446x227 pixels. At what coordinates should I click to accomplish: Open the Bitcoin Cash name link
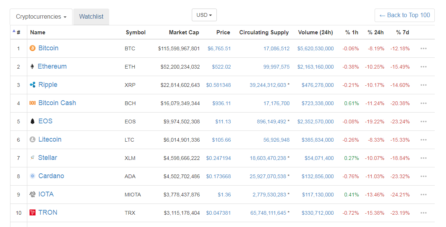(57, 103)
